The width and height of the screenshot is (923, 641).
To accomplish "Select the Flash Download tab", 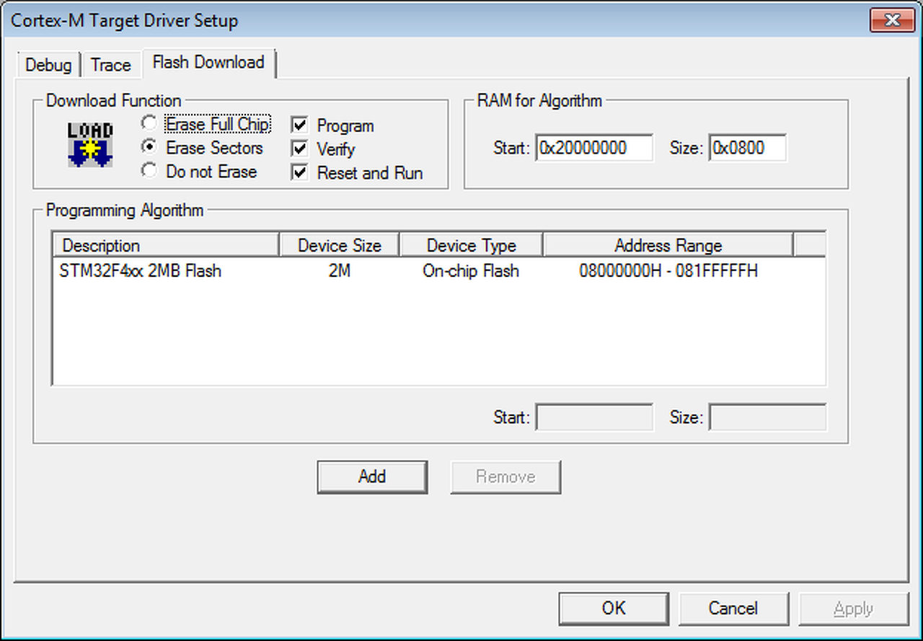I will pos(208,63).
